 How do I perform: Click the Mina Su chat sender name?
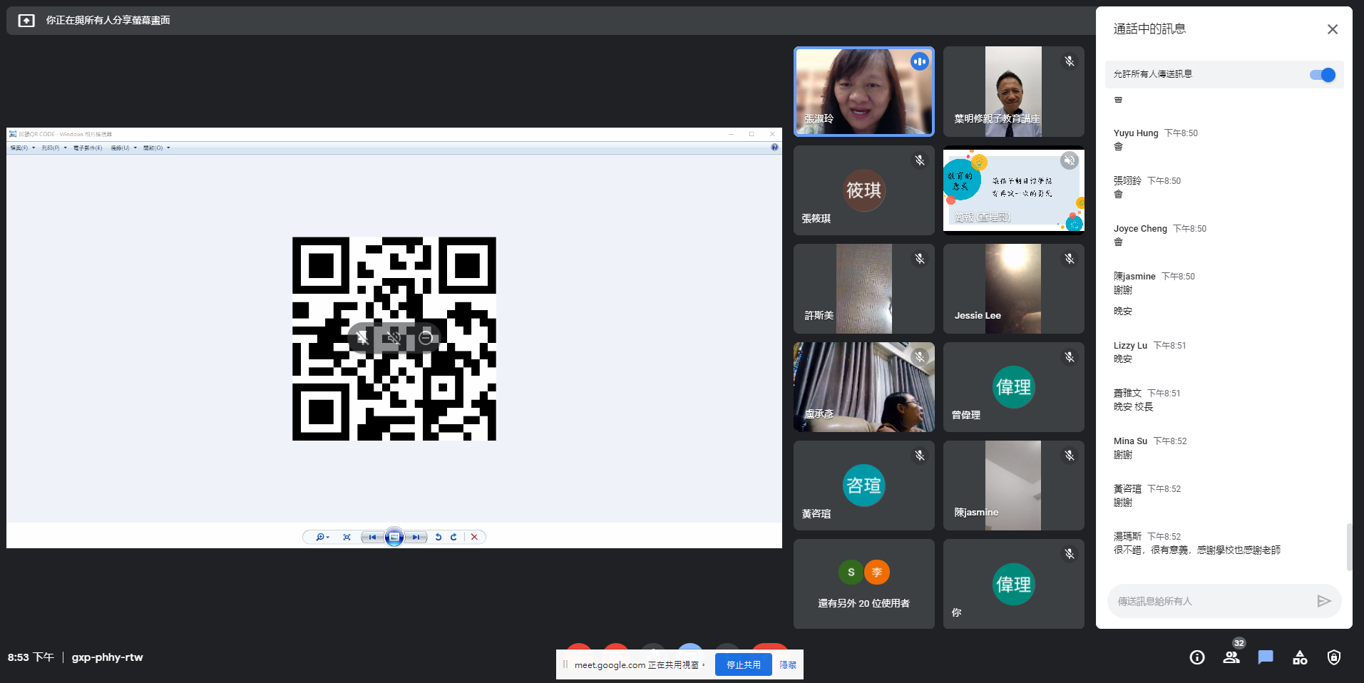tap(1130, 441)
